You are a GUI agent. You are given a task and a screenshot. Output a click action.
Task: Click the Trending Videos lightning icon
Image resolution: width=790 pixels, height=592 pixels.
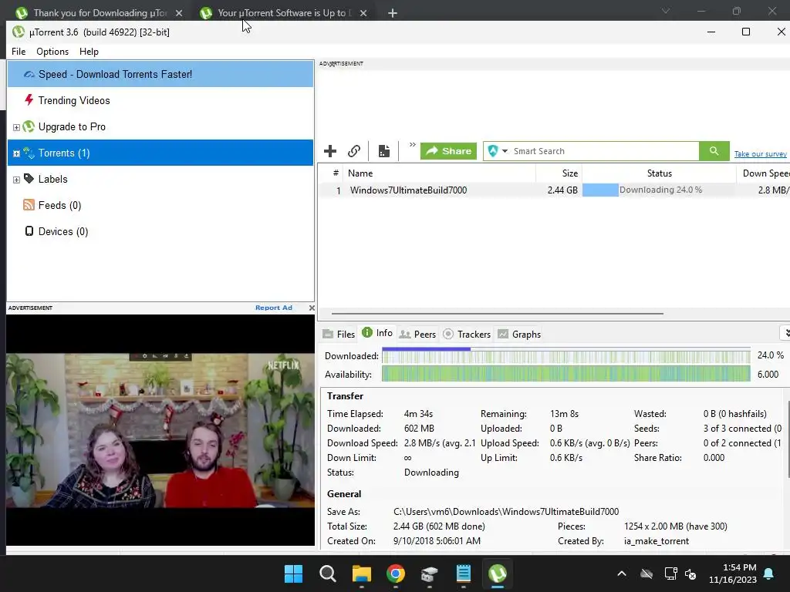[29, 99]
